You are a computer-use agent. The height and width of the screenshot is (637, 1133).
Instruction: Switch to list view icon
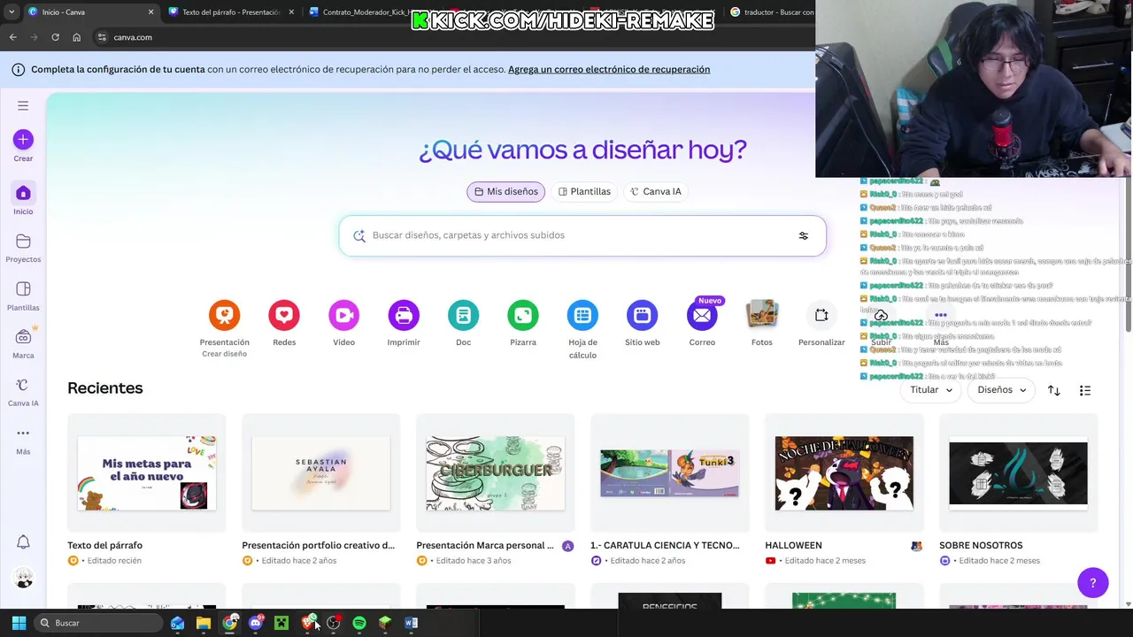[x=1085, y=390]
